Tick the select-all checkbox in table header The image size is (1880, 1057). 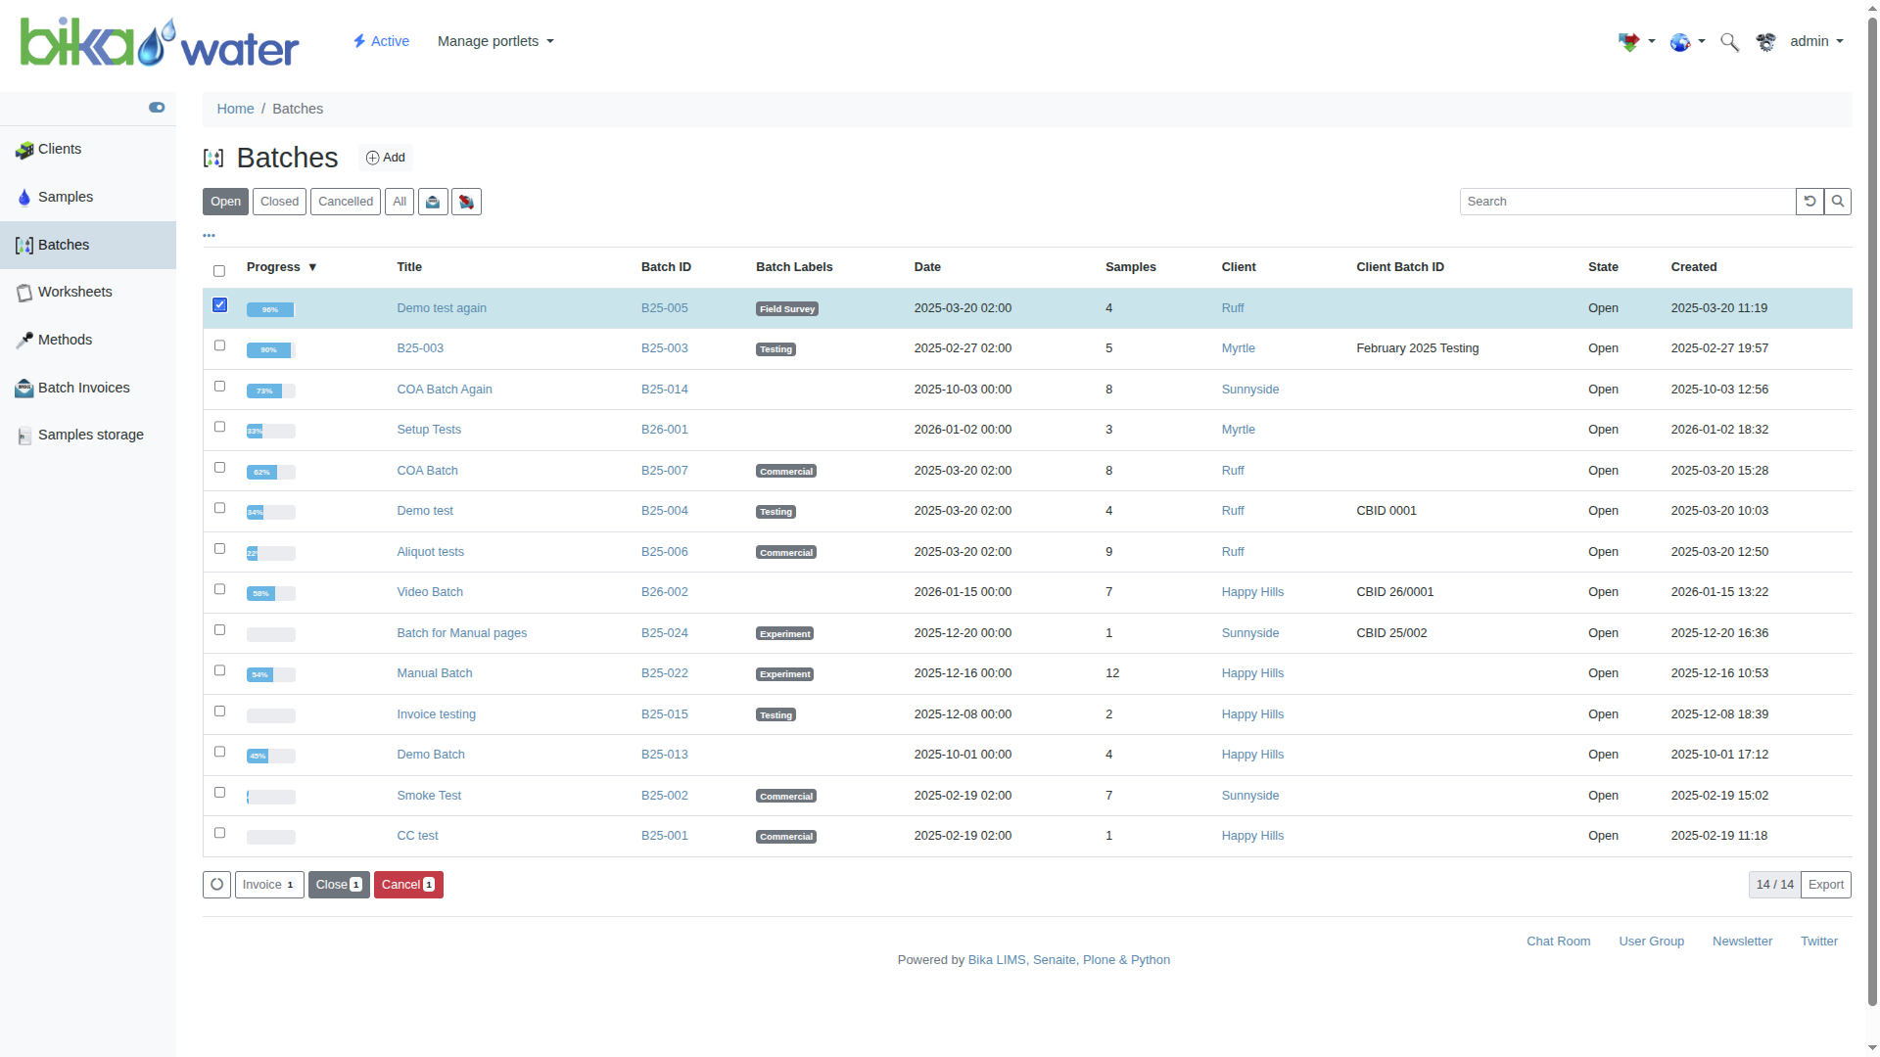coord(219,271)
